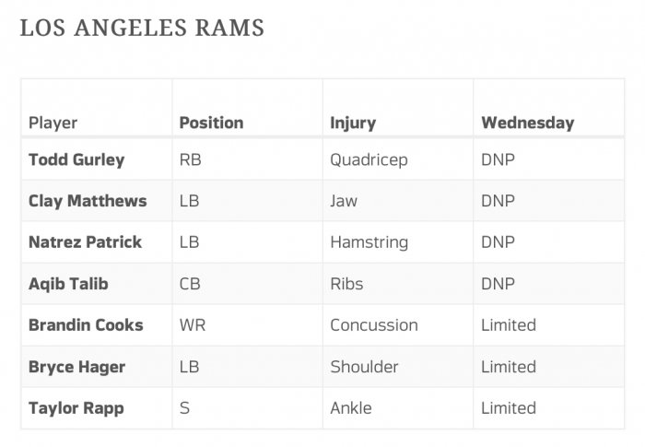The image size is (645, 447).
Task: Select the Player column header
Action: click(53, 123)
